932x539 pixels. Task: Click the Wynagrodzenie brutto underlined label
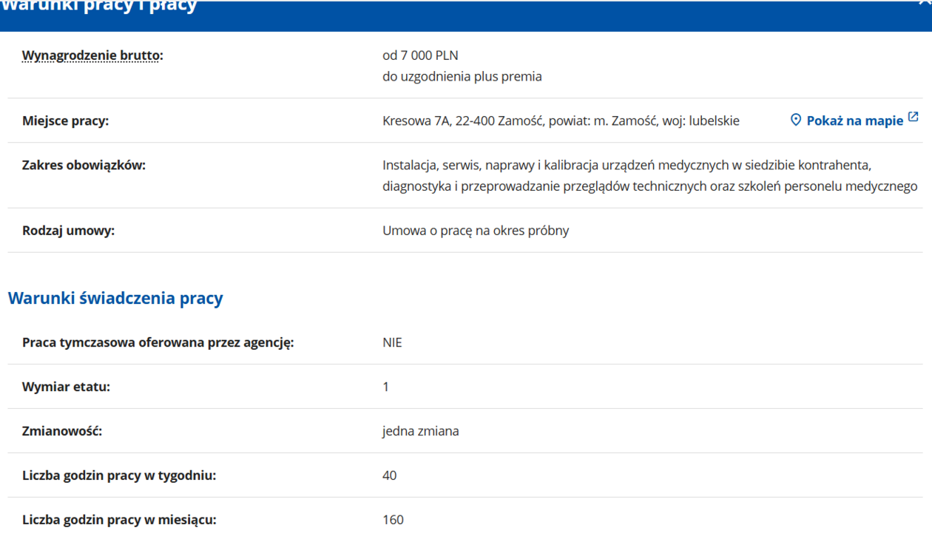(x=92, y=55)
